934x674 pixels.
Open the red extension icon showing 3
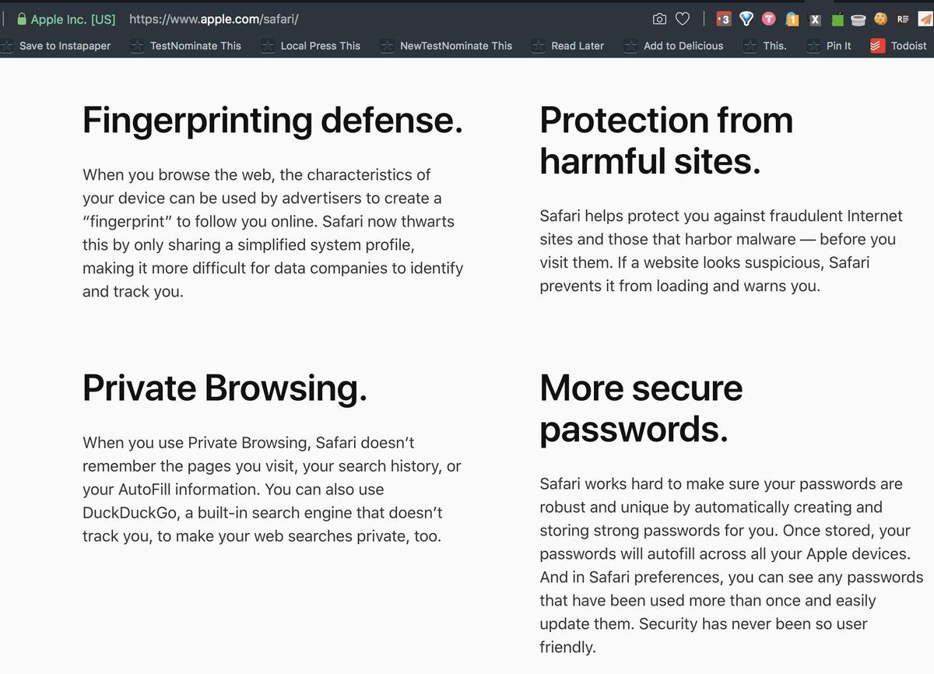(x=723, y=19)
